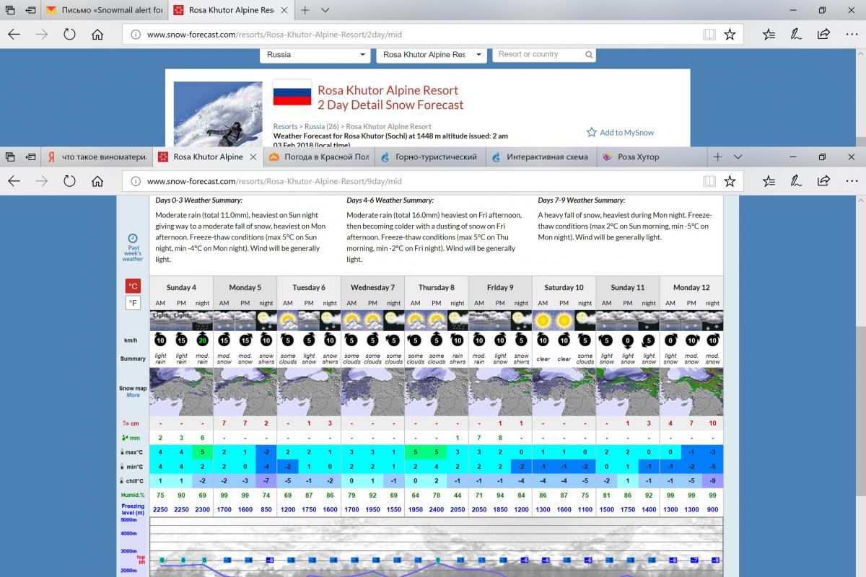Click the Past week's weather clock icon
Screen dimensions: 866x577
coord(133,238)
